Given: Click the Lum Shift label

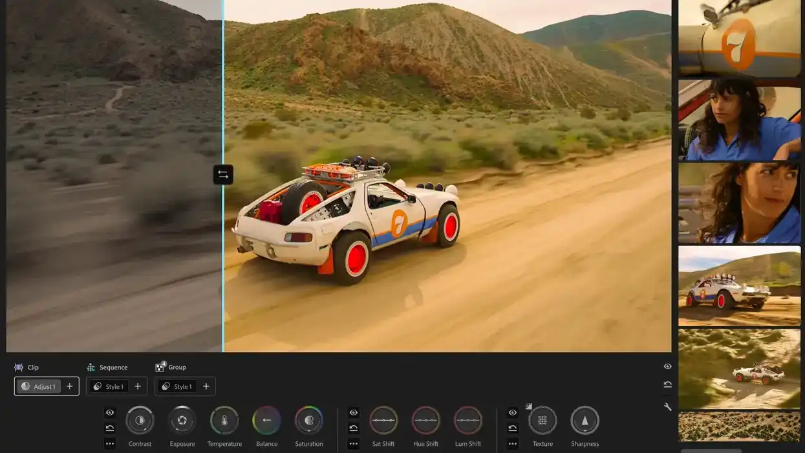Looking at the screenshot, I should pos(468,444).
